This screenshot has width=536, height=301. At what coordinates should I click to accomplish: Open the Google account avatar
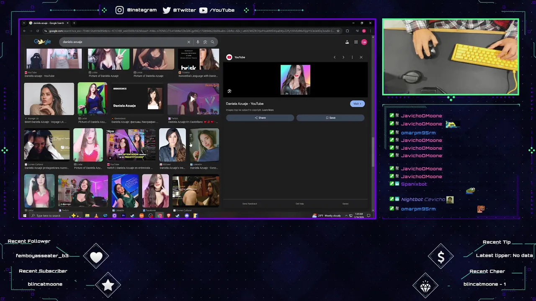364,42
